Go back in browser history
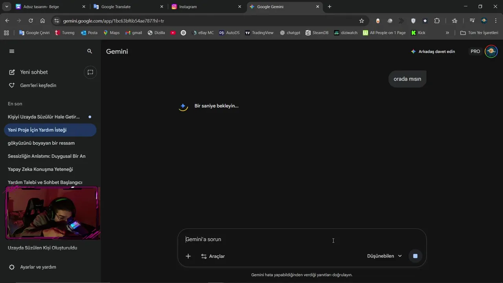This screenshot has width=503, height=283. (x=7, y=21)
